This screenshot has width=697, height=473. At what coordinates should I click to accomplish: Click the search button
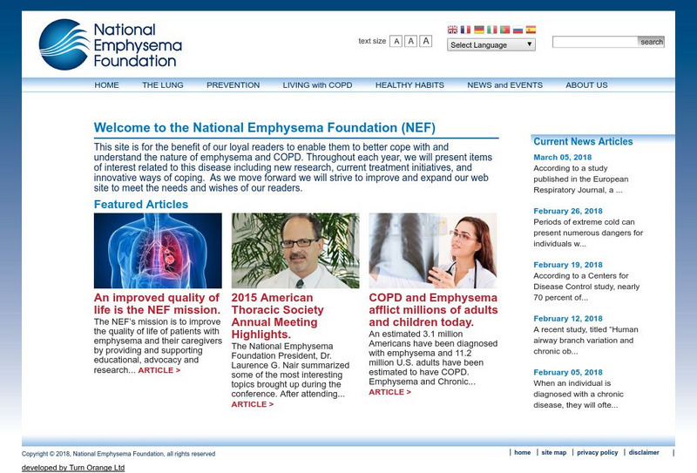click(x=651, y=42)
